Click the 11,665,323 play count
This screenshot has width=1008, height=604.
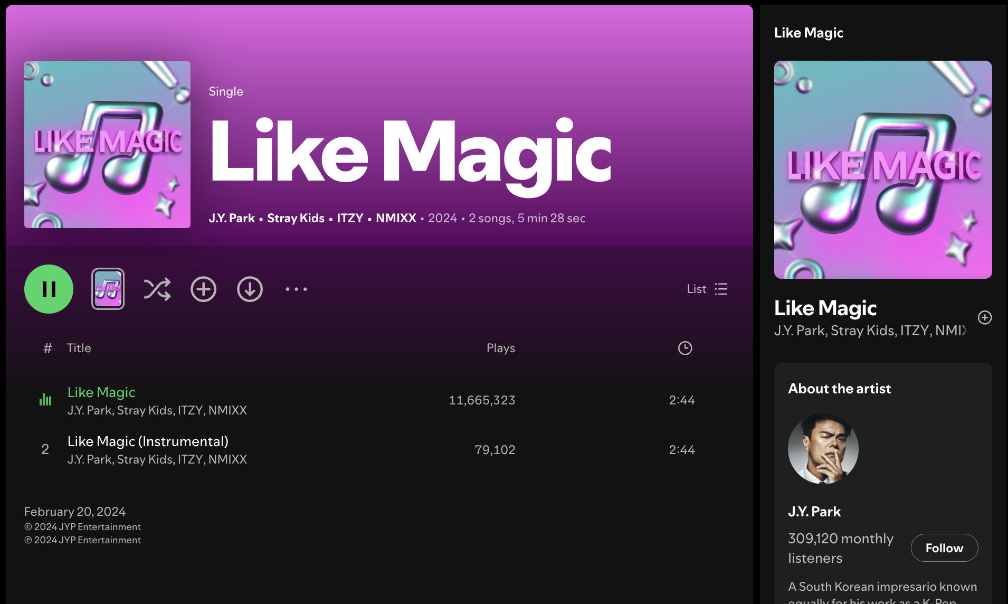(x=482, y=400)
